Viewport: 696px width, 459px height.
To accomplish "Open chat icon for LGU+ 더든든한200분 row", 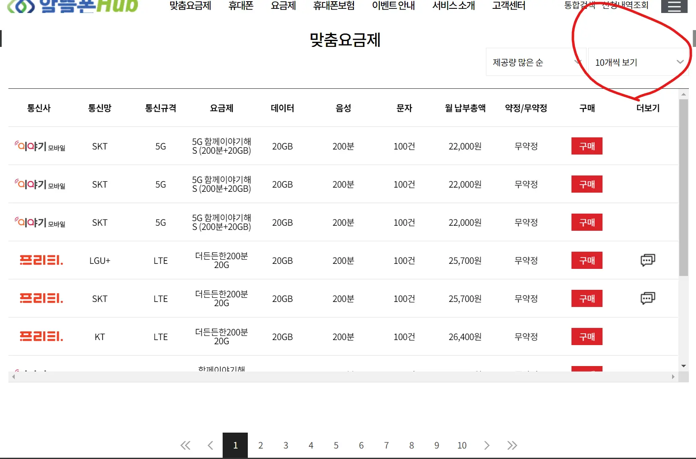I will pyautogui.click(x=648, y=260).
